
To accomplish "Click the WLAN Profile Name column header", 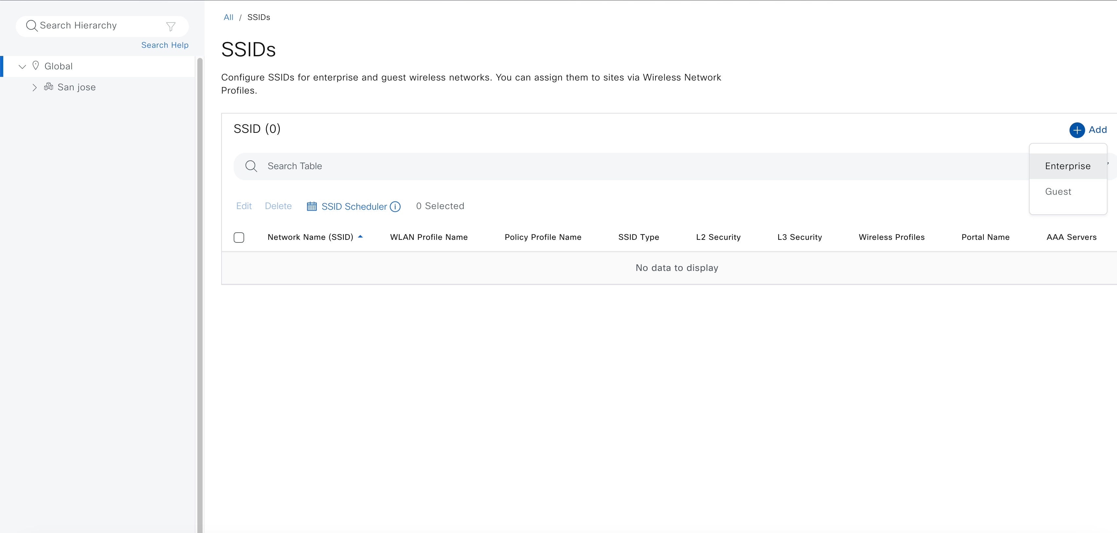I will (428, 237).
